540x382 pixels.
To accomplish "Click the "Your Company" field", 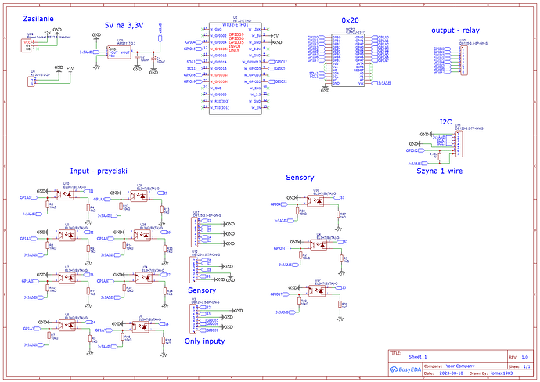I will [459, 366].
